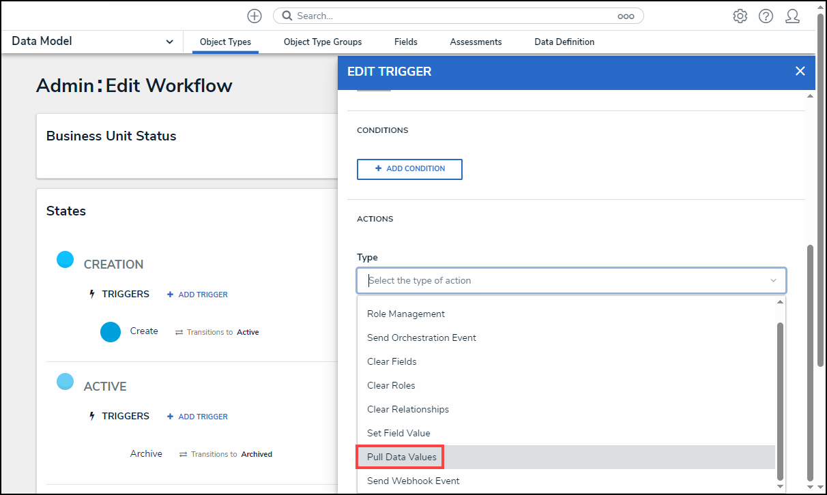Open the Archive trigger
The width and height of the screenshot is (827, 495).
click(x=146, y=453)
